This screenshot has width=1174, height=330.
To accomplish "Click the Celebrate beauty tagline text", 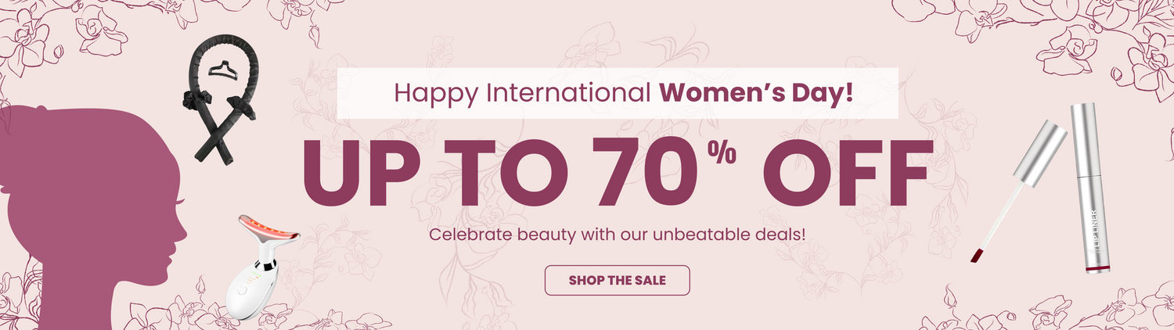I will [x=618, y=234].
